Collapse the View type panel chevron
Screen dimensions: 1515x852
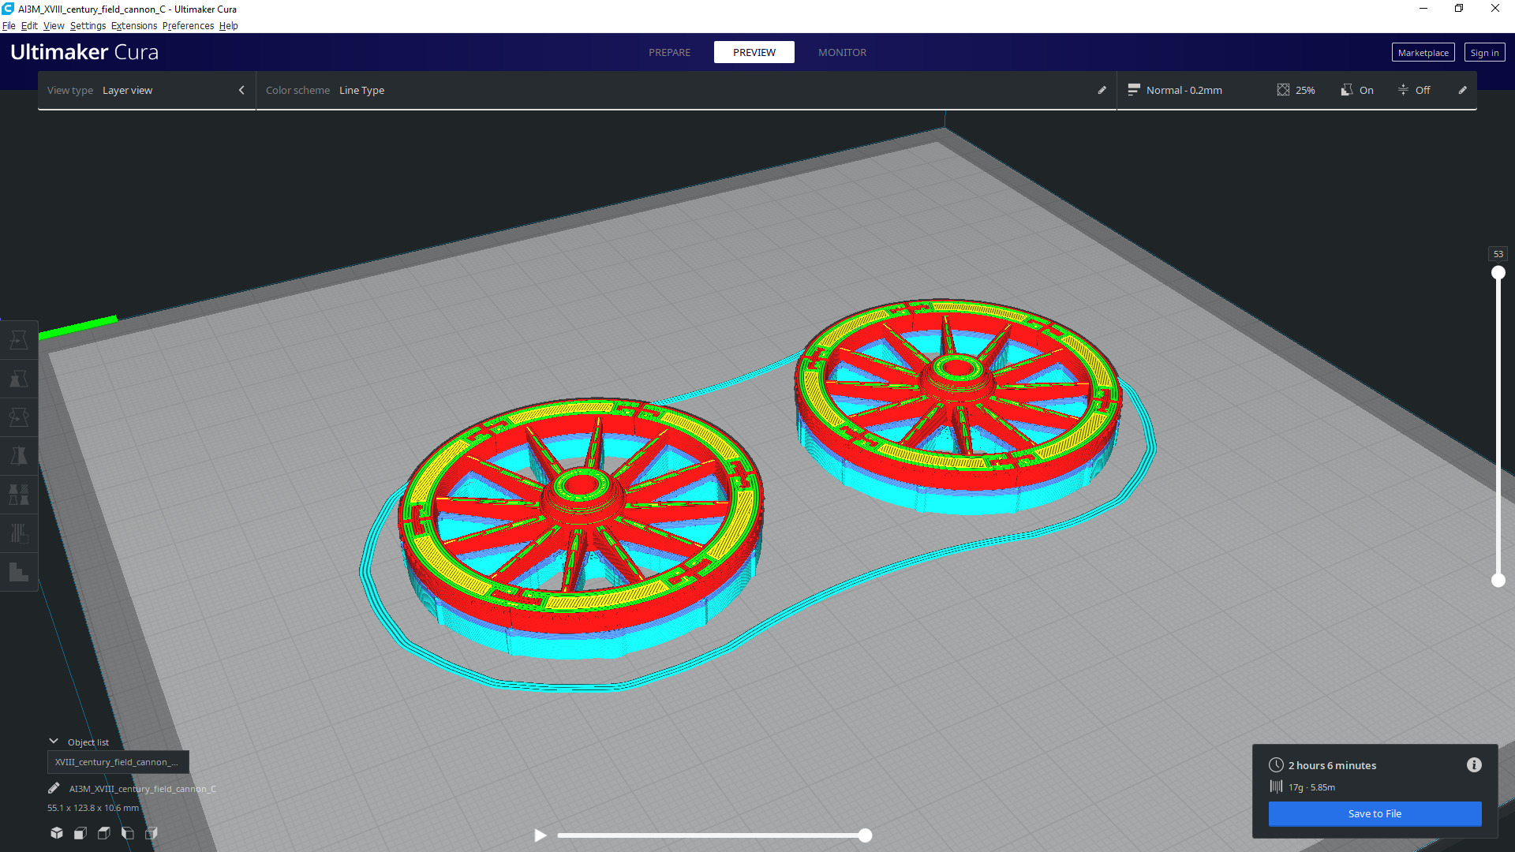pyautogui.click(x=241, y=90)
